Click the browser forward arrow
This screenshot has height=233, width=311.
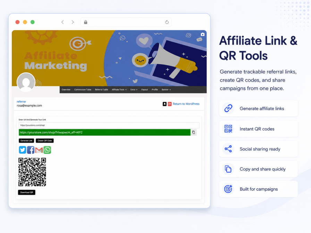point(73,22)
